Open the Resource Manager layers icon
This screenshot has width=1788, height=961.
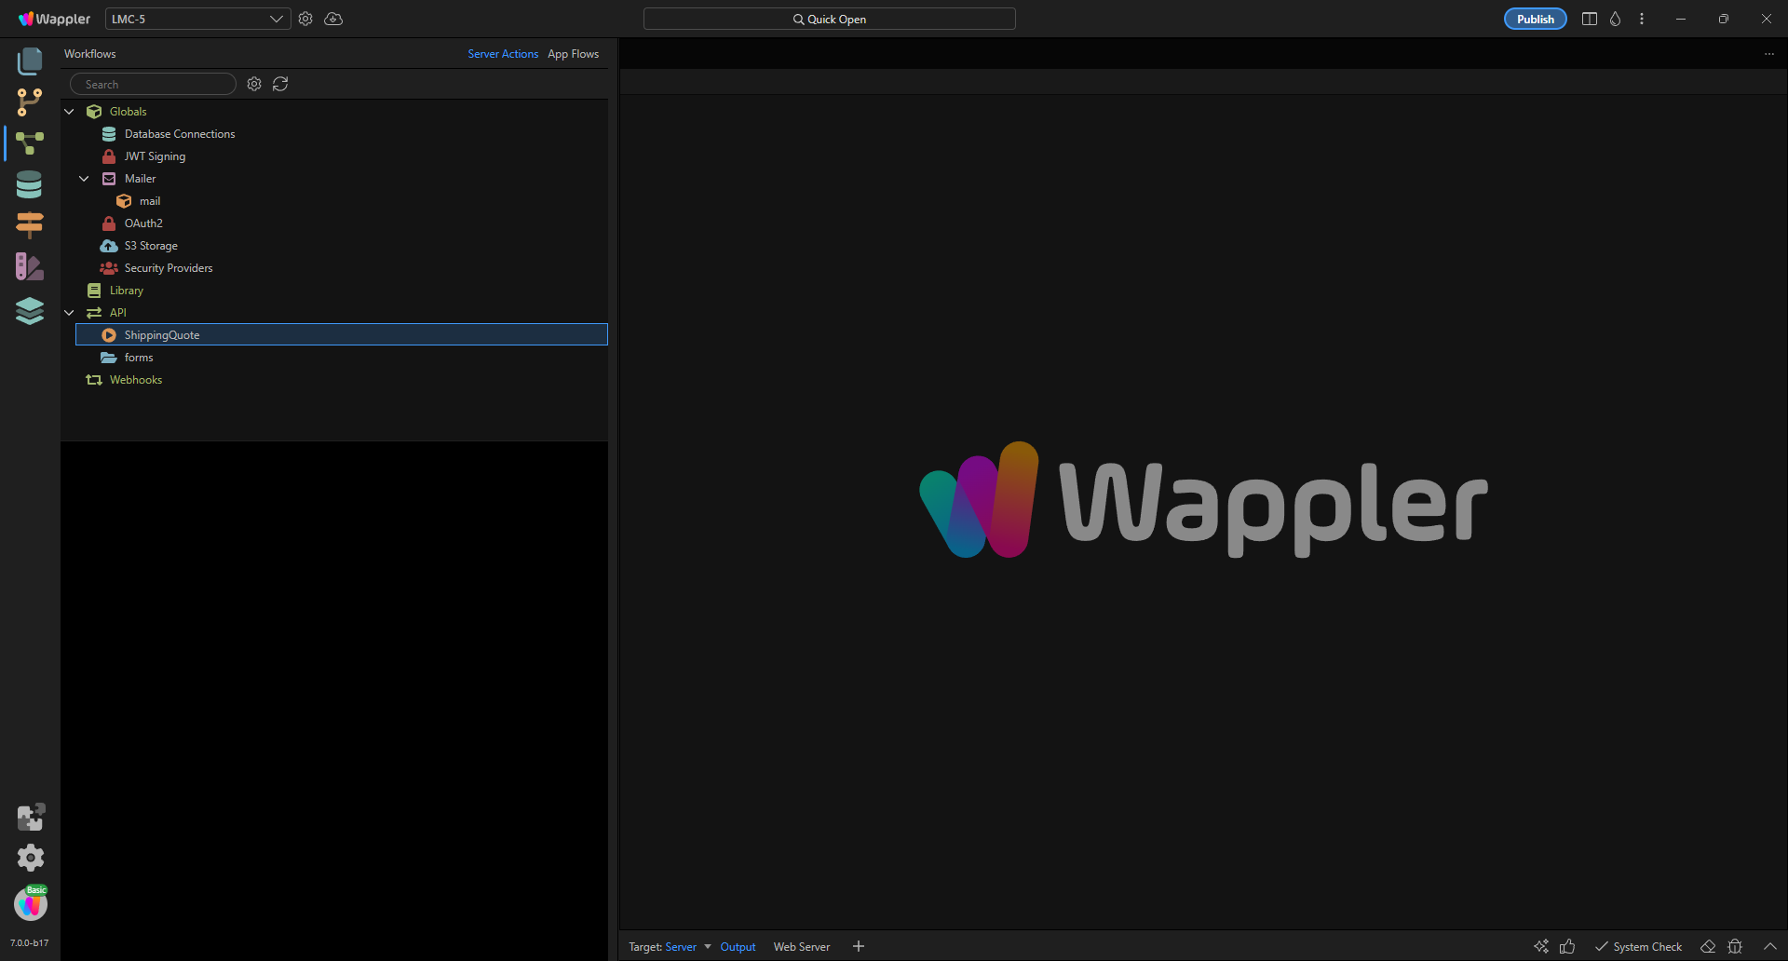(x=30, y=310)
